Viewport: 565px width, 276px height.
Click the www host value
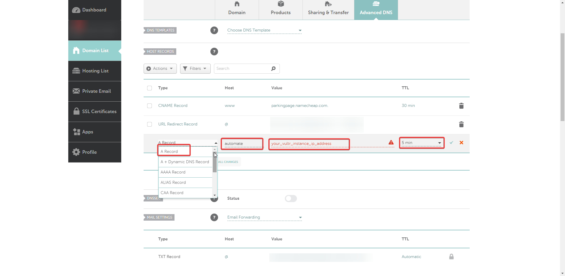click(230, 106)
